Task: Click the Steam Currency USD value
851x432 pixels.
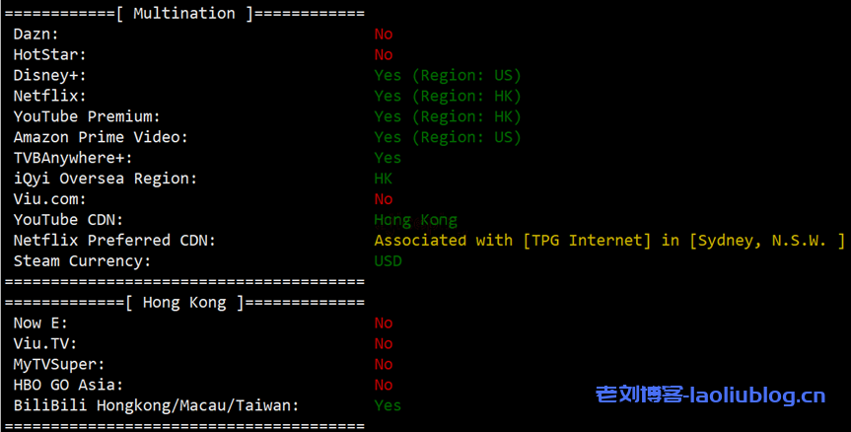Action: pyautogui.click(x=388, y=261)
